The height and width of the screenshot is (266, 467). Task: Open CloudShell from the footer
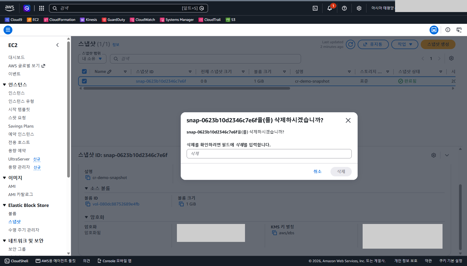tap(17, 261)
